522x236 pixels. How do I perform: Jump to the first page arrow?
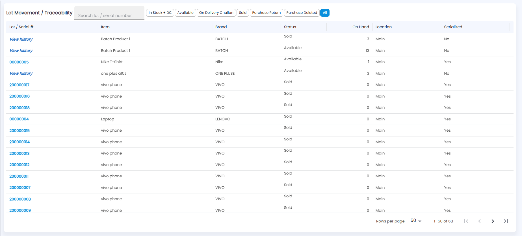coord(466,221)
